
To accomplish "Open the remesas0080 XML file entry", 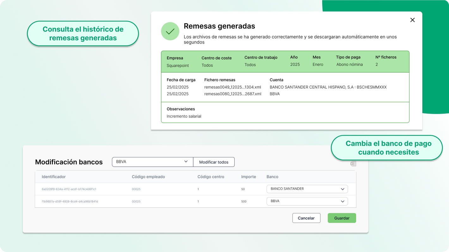I will pyautogui.click(x=232, y=94).
